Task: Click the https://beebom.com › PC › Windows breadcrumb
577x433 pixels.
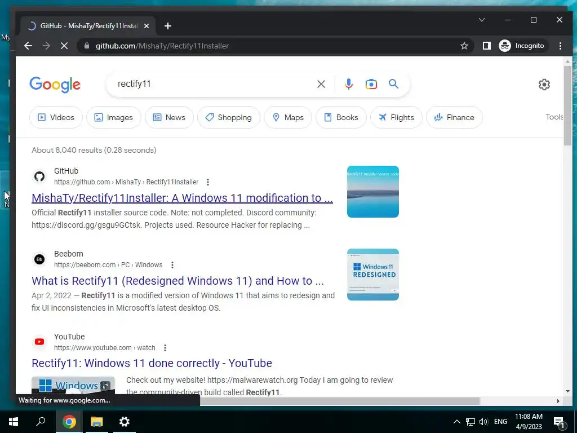Action: click(x=108, y=265)
